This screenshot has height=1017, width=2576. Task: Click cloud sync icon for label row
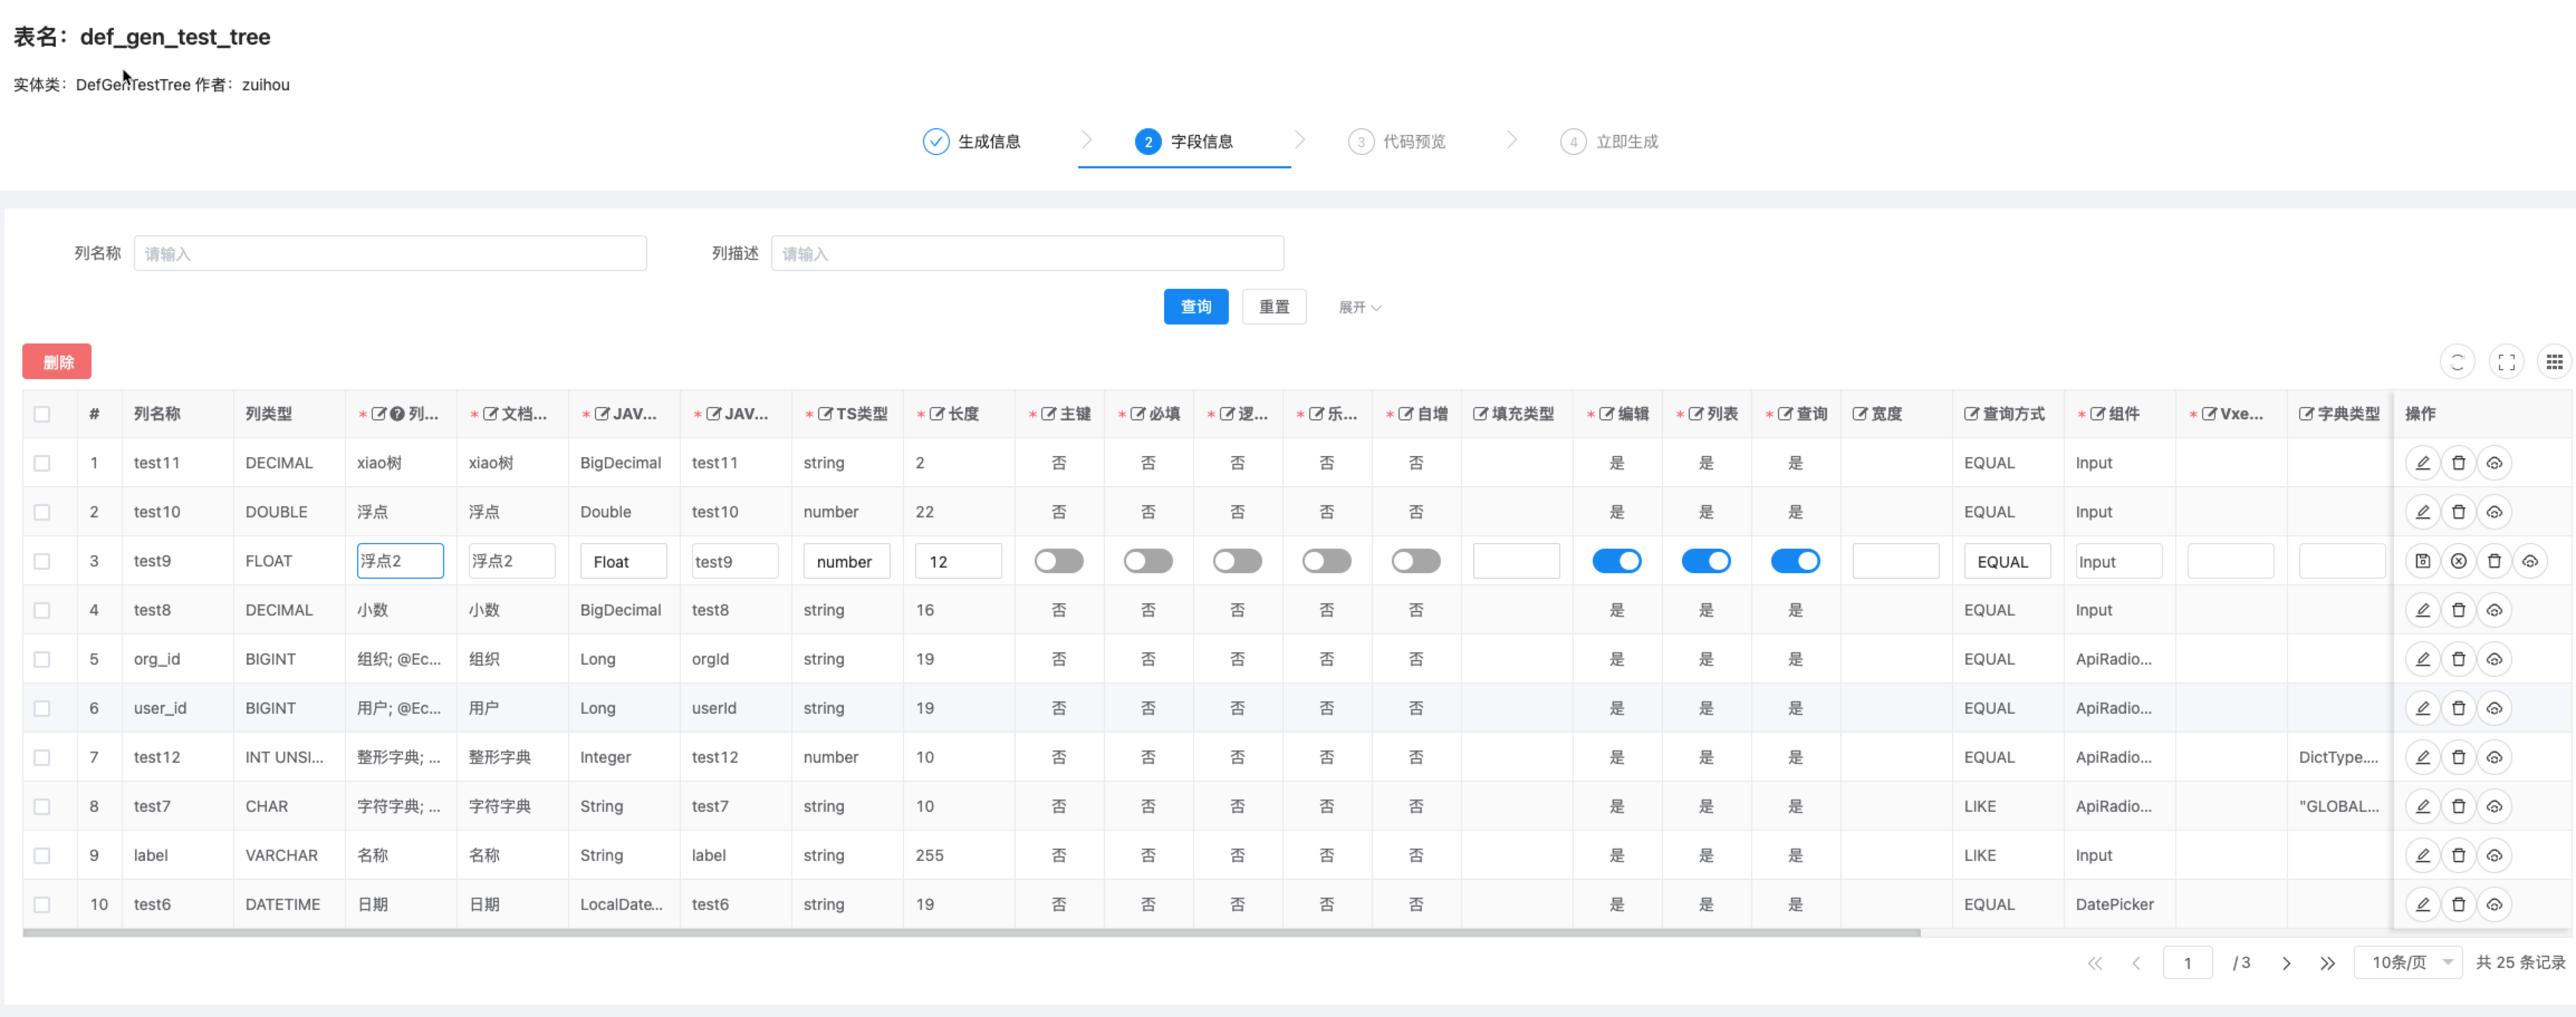coord(2494,855)
